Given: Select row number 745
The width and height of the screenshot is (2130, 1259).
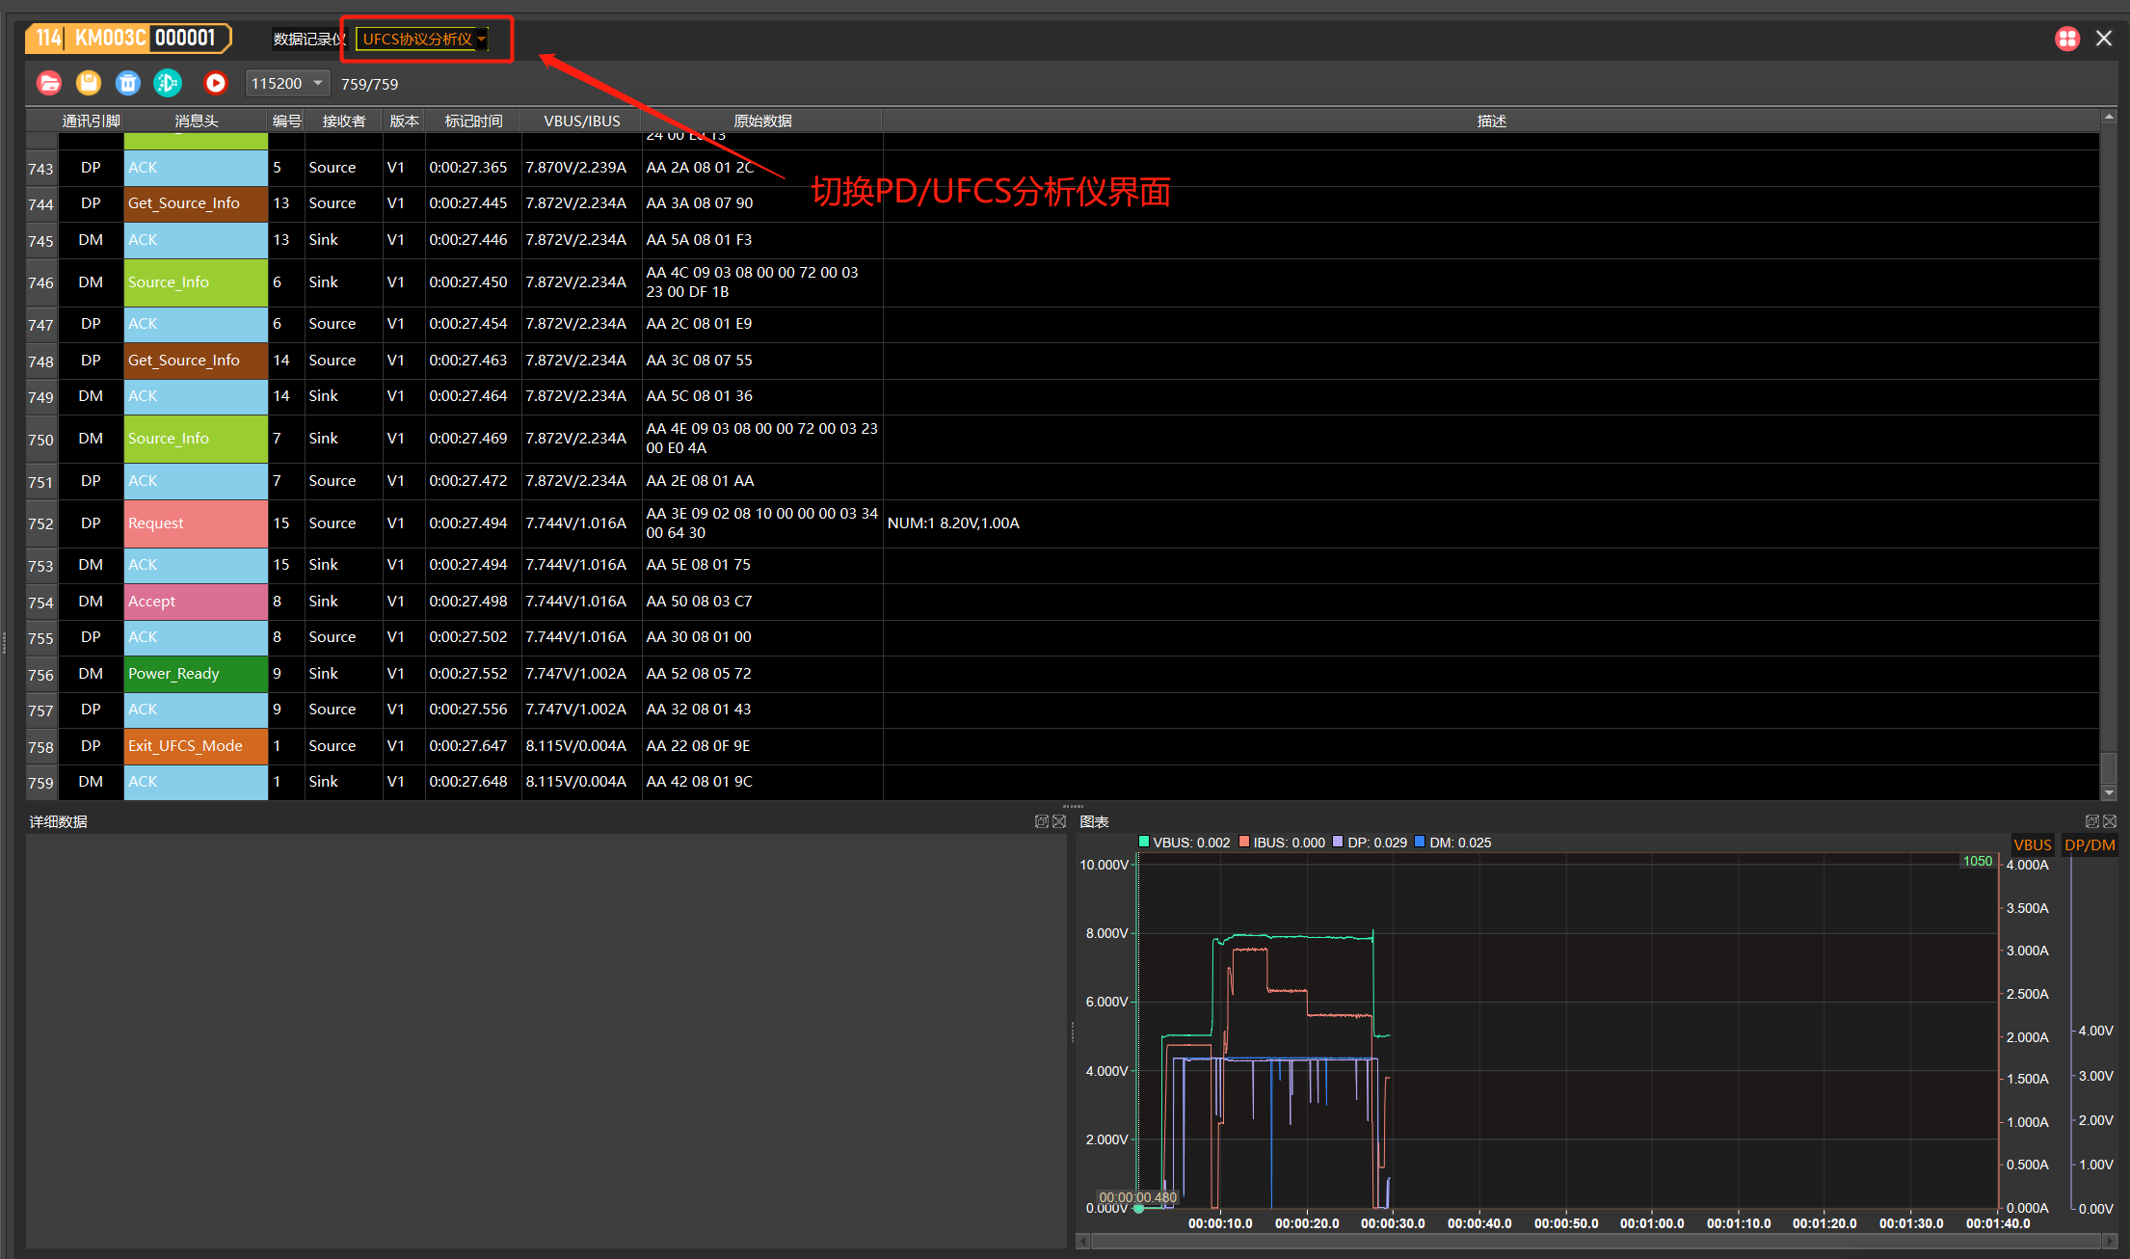Looking at the screenshot, I should point(41,241).
